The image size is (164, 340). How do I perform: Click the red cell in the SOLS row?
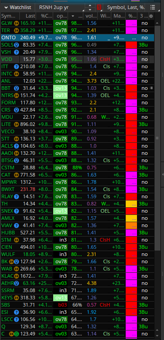tap(131, 45)
